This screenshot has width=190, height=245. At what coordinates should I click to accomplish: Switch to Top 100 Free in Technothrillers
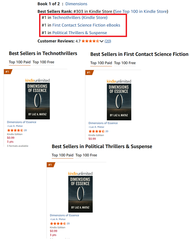click(43, 62)
